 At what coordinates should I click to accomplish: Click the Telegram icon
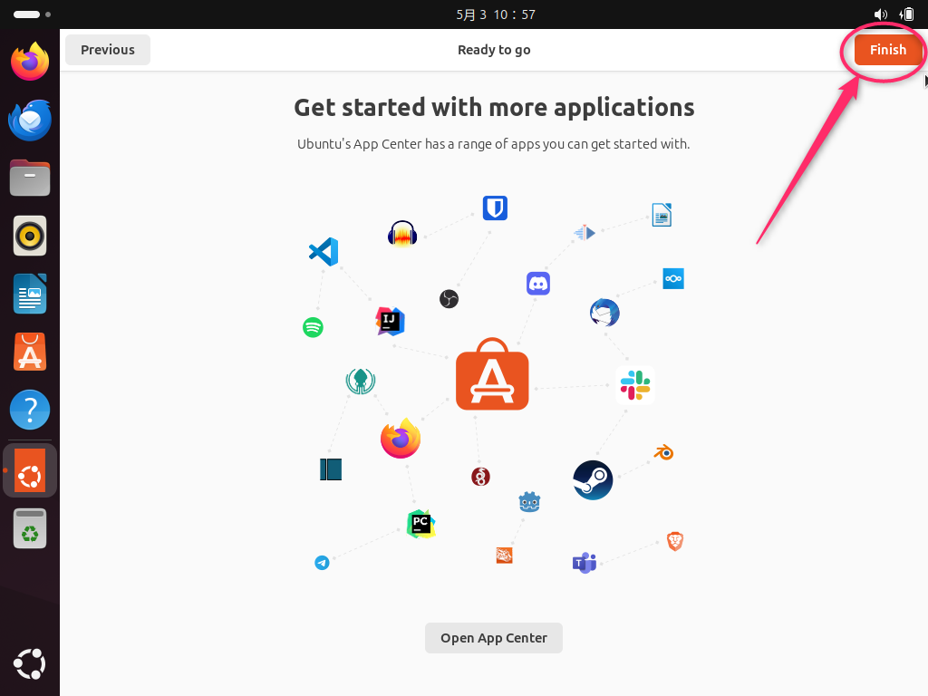(322, 562)
